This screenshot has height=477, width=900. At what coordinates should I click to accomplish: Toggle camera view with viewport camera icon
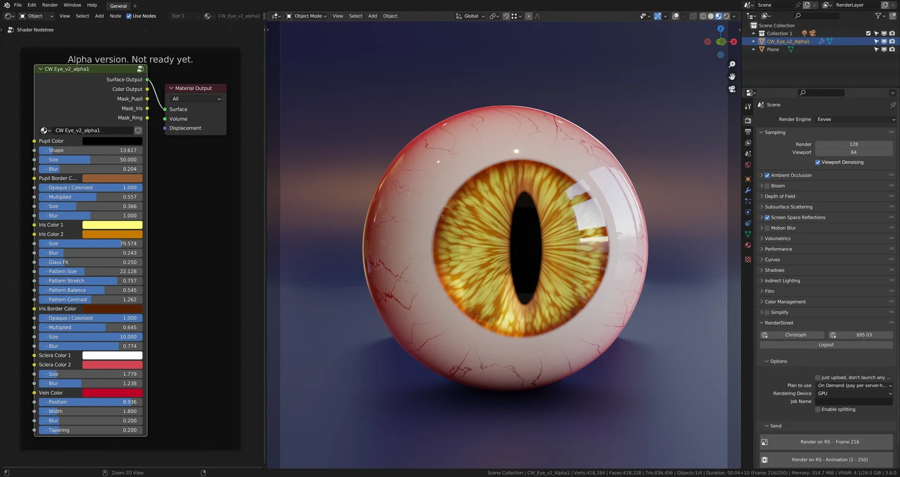pyautogui.click(x=732, y=89)
